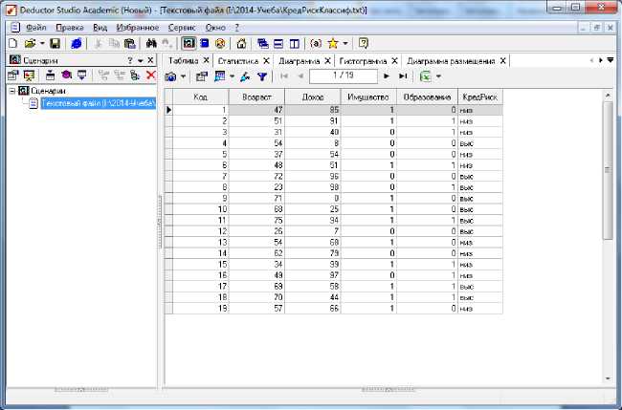622x410 pixels.
Task: Click the funnel Filter icon
Action: [261, 76]
